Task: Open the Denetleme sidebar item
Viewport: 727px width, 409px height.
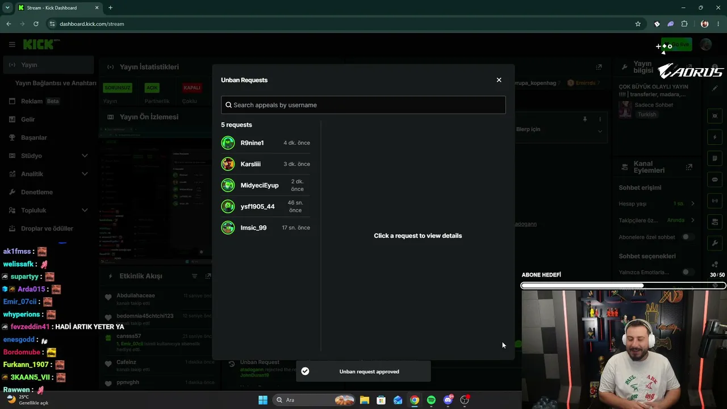Action: pyautogui.click(x=48, y=192)
